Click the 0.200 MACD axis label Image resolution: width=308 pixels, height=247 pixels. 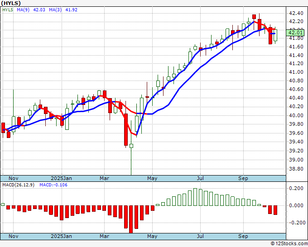(297, 188)
